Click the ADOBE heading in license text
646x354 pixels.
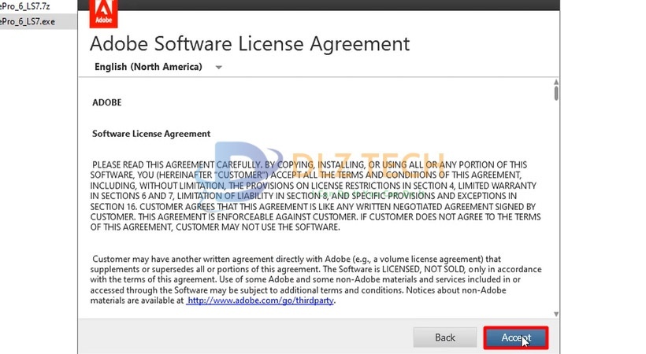click(107, 102)
